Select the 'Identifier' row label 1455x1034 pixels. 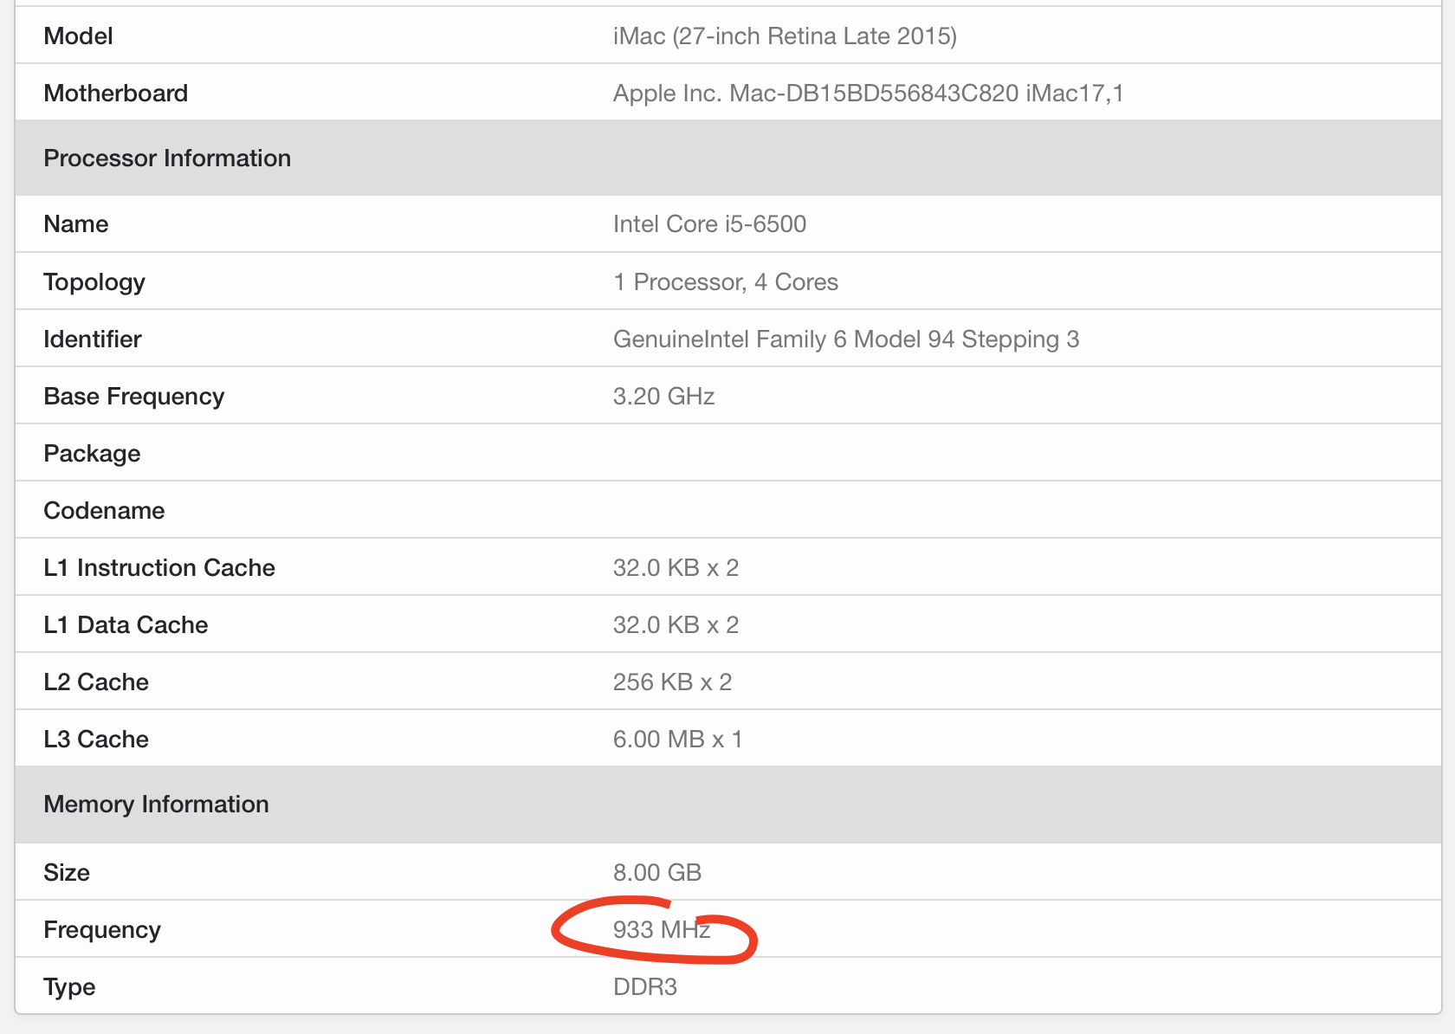point(92,339)
